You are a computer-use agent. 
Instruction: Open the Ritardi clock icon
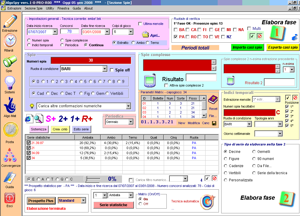tap(10, 41)
